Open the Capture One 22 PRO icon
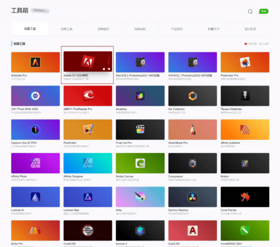The width and height of the screenshot is (280, 247). pos(35,129)
